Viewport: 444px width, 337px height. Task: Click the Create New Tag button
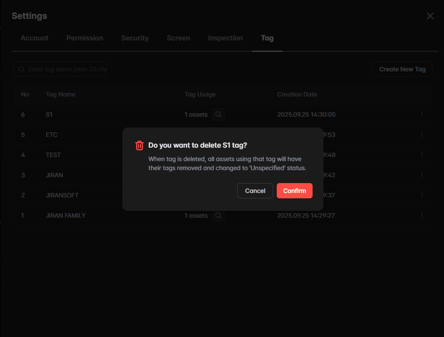402,69
